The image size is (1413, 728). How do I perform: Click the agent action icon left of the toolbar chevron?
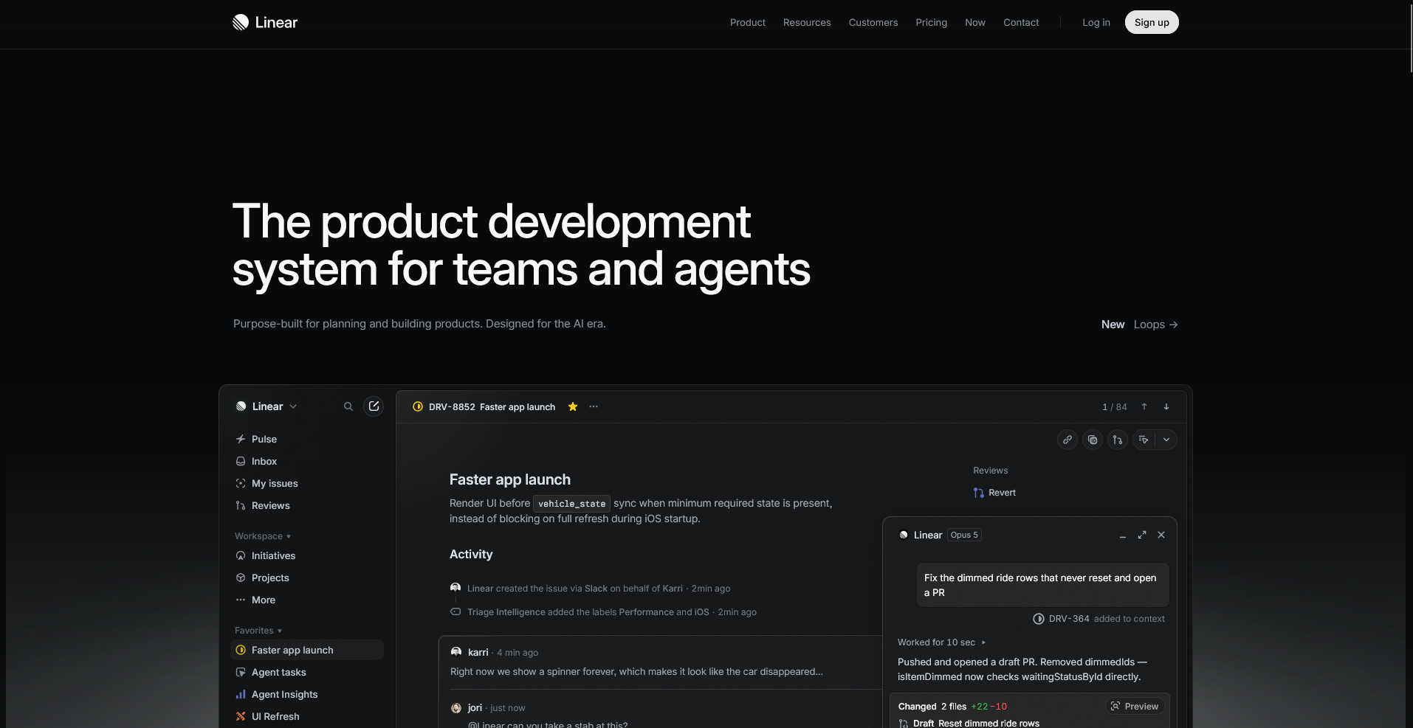pos(1144,440)
